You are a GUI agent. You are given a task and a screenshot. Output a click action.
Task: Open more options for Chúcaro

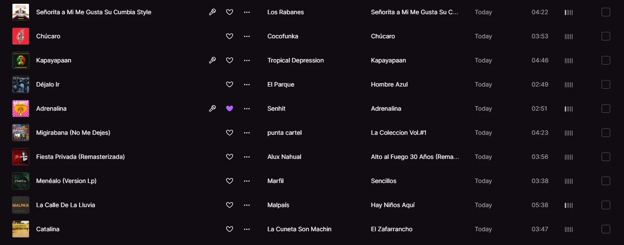pos(247,36)
